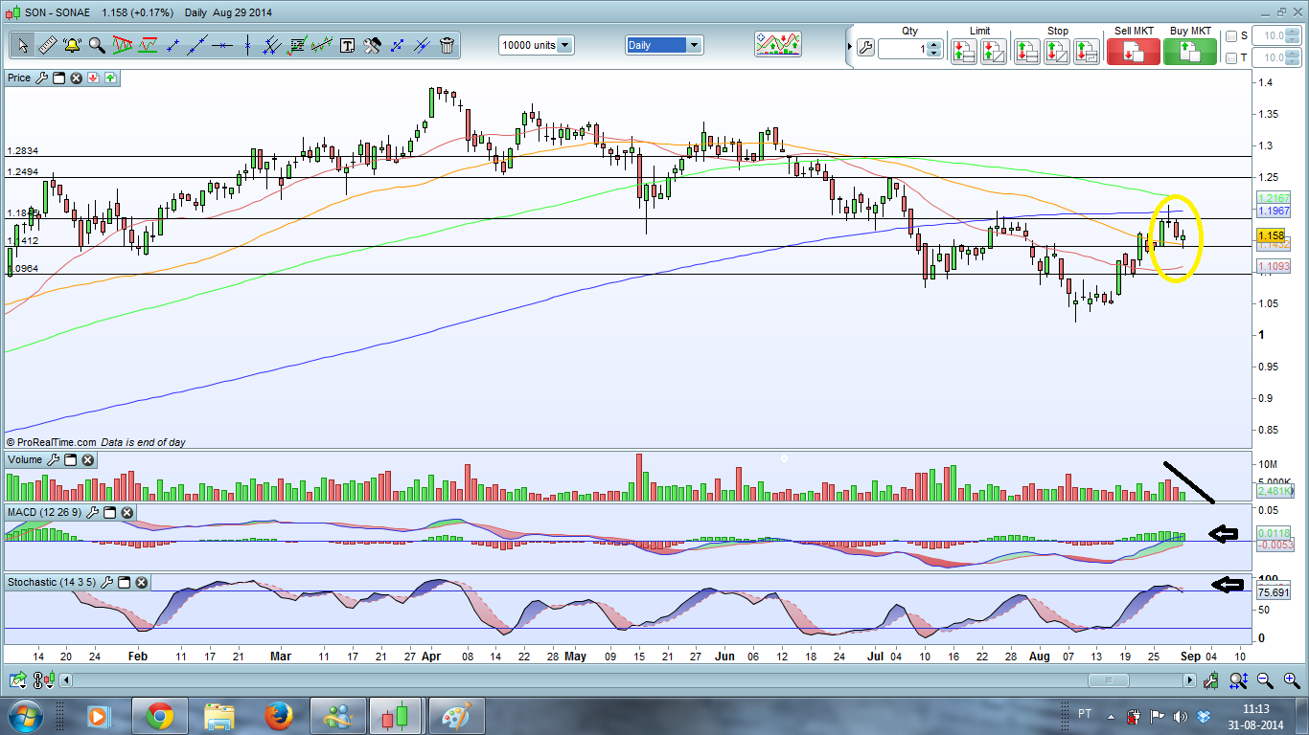Image resolution: width=1309 pixels, height=735 pixels.
Task: Click the alarm bell alert icon
Action: tap(72, 45)
